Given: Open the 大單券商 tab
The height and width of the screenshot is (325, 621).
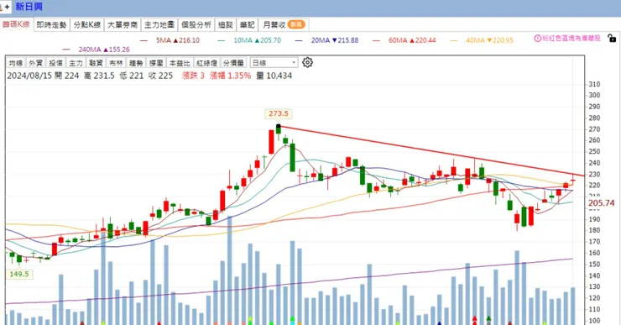Looking at the screenshot, I should [x=123, y=24].
